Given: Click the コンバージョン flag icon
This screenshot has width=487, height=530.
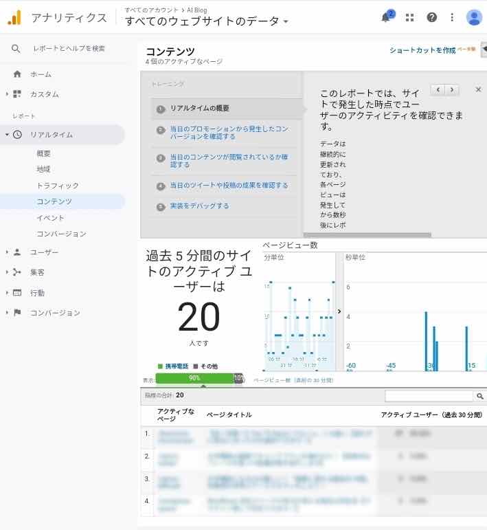Looking at the screenshot, I should [17, 313].
